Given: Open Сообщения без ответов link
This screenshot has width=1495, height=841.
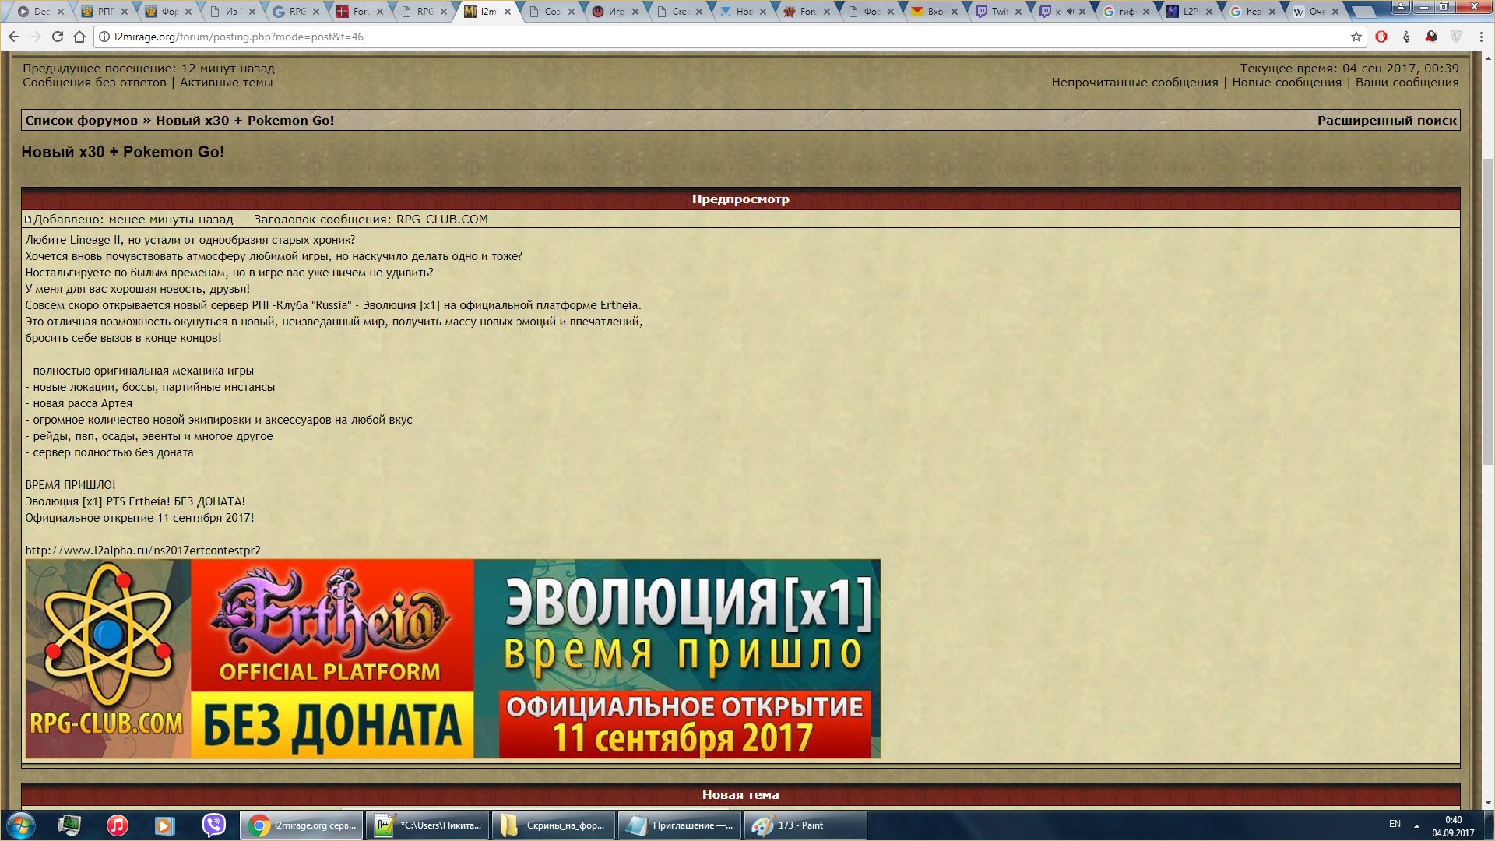Looking at the screenshot, I should (94, 83).
